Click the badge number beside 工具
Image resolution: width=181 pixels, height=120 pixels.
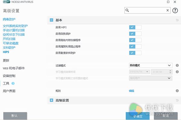point(13,83)
